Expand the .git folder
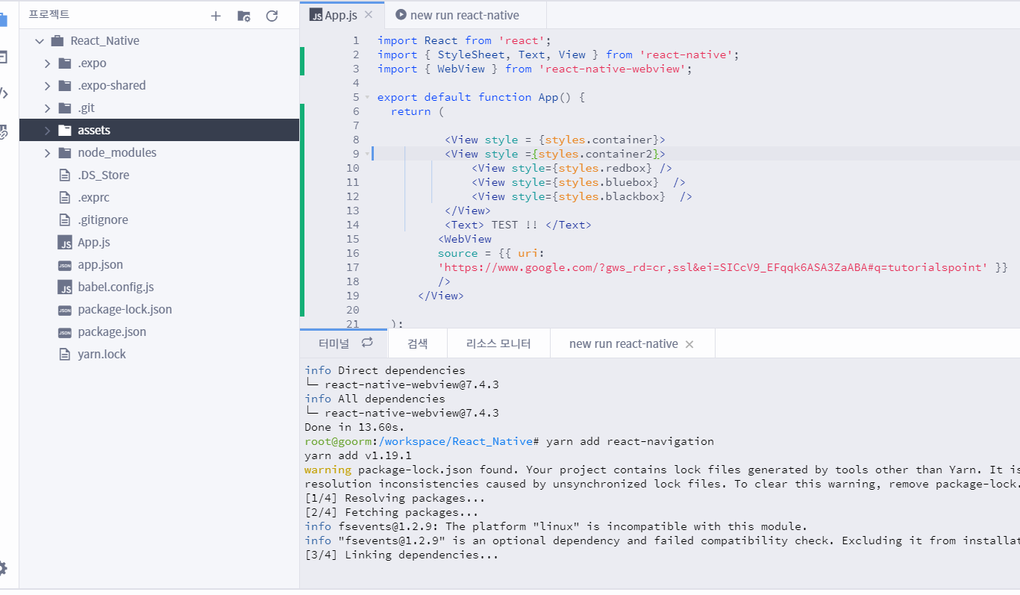The image size is (1020, 595). (x=46, y=108)
